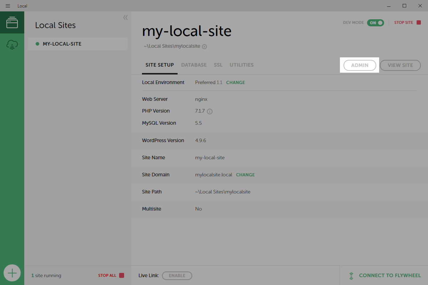
Task: Click Connect to Flywheel link
Action: click(x=385, y=275)
